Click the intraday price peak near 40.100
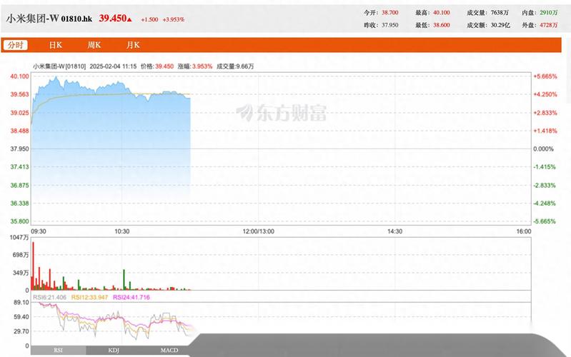Viewport: 571px width, 357px height. (56, 77)
